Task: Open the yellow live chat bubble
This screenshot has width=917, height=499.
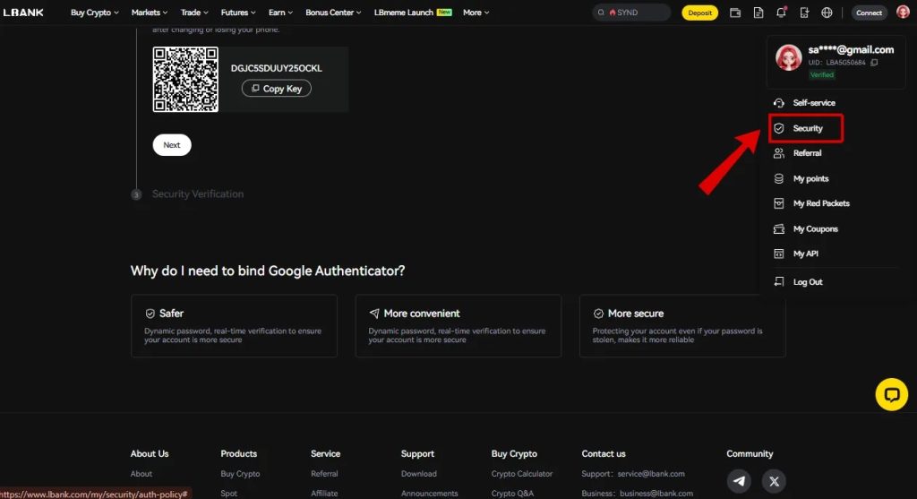Action: pyautogui.click(x=891, y=394)
